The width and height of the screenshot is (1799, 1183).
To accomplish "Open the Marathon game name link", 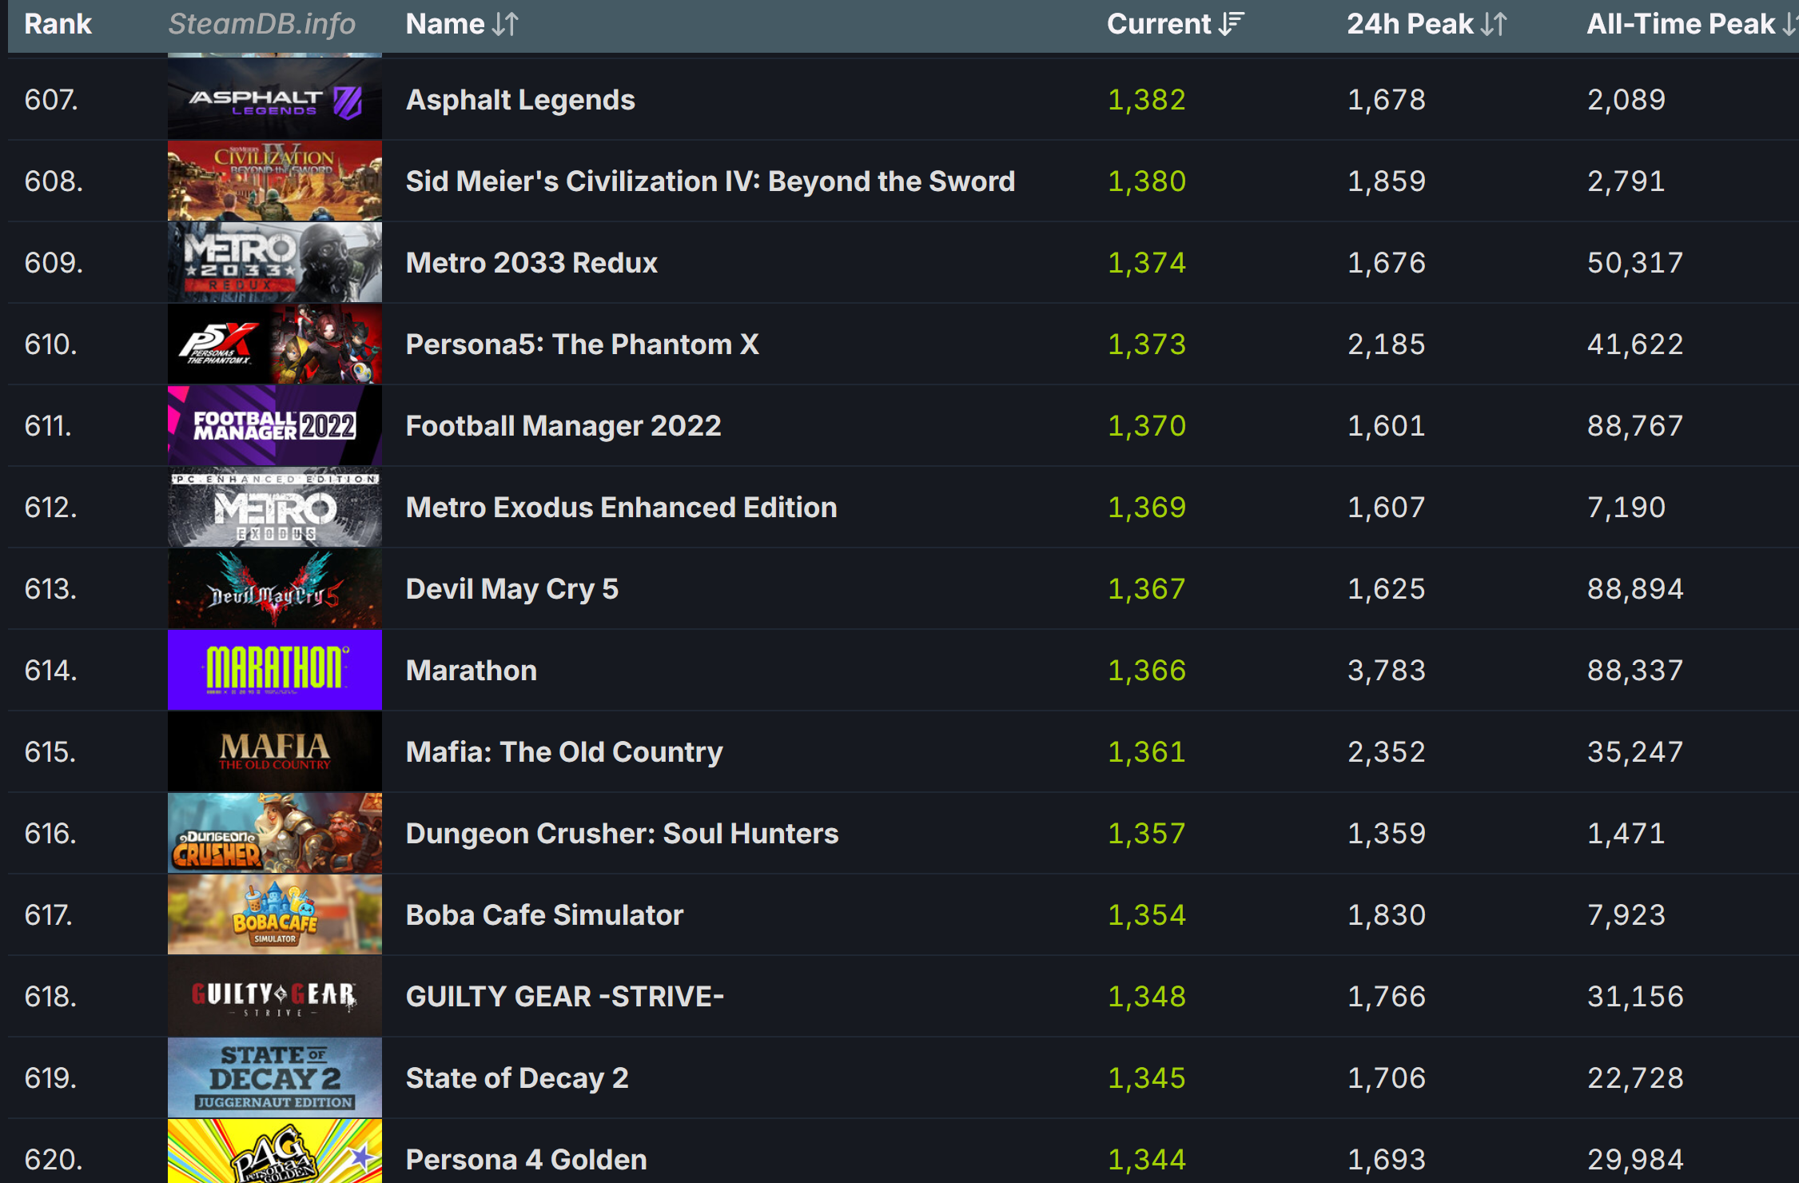I will 472,671.
